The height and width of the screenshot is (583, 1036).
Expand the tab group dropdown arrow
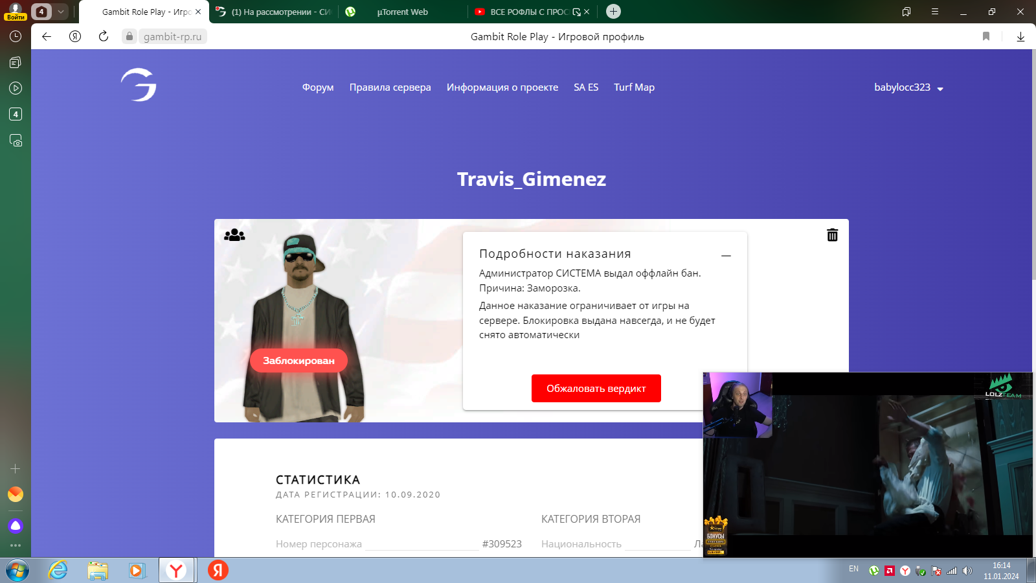(x=60, y=12)
